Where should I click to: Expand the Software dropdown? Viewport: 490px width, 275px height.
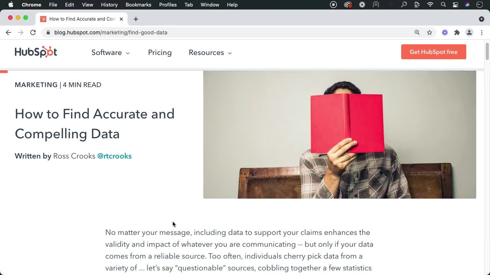click(x=110, y=53)
